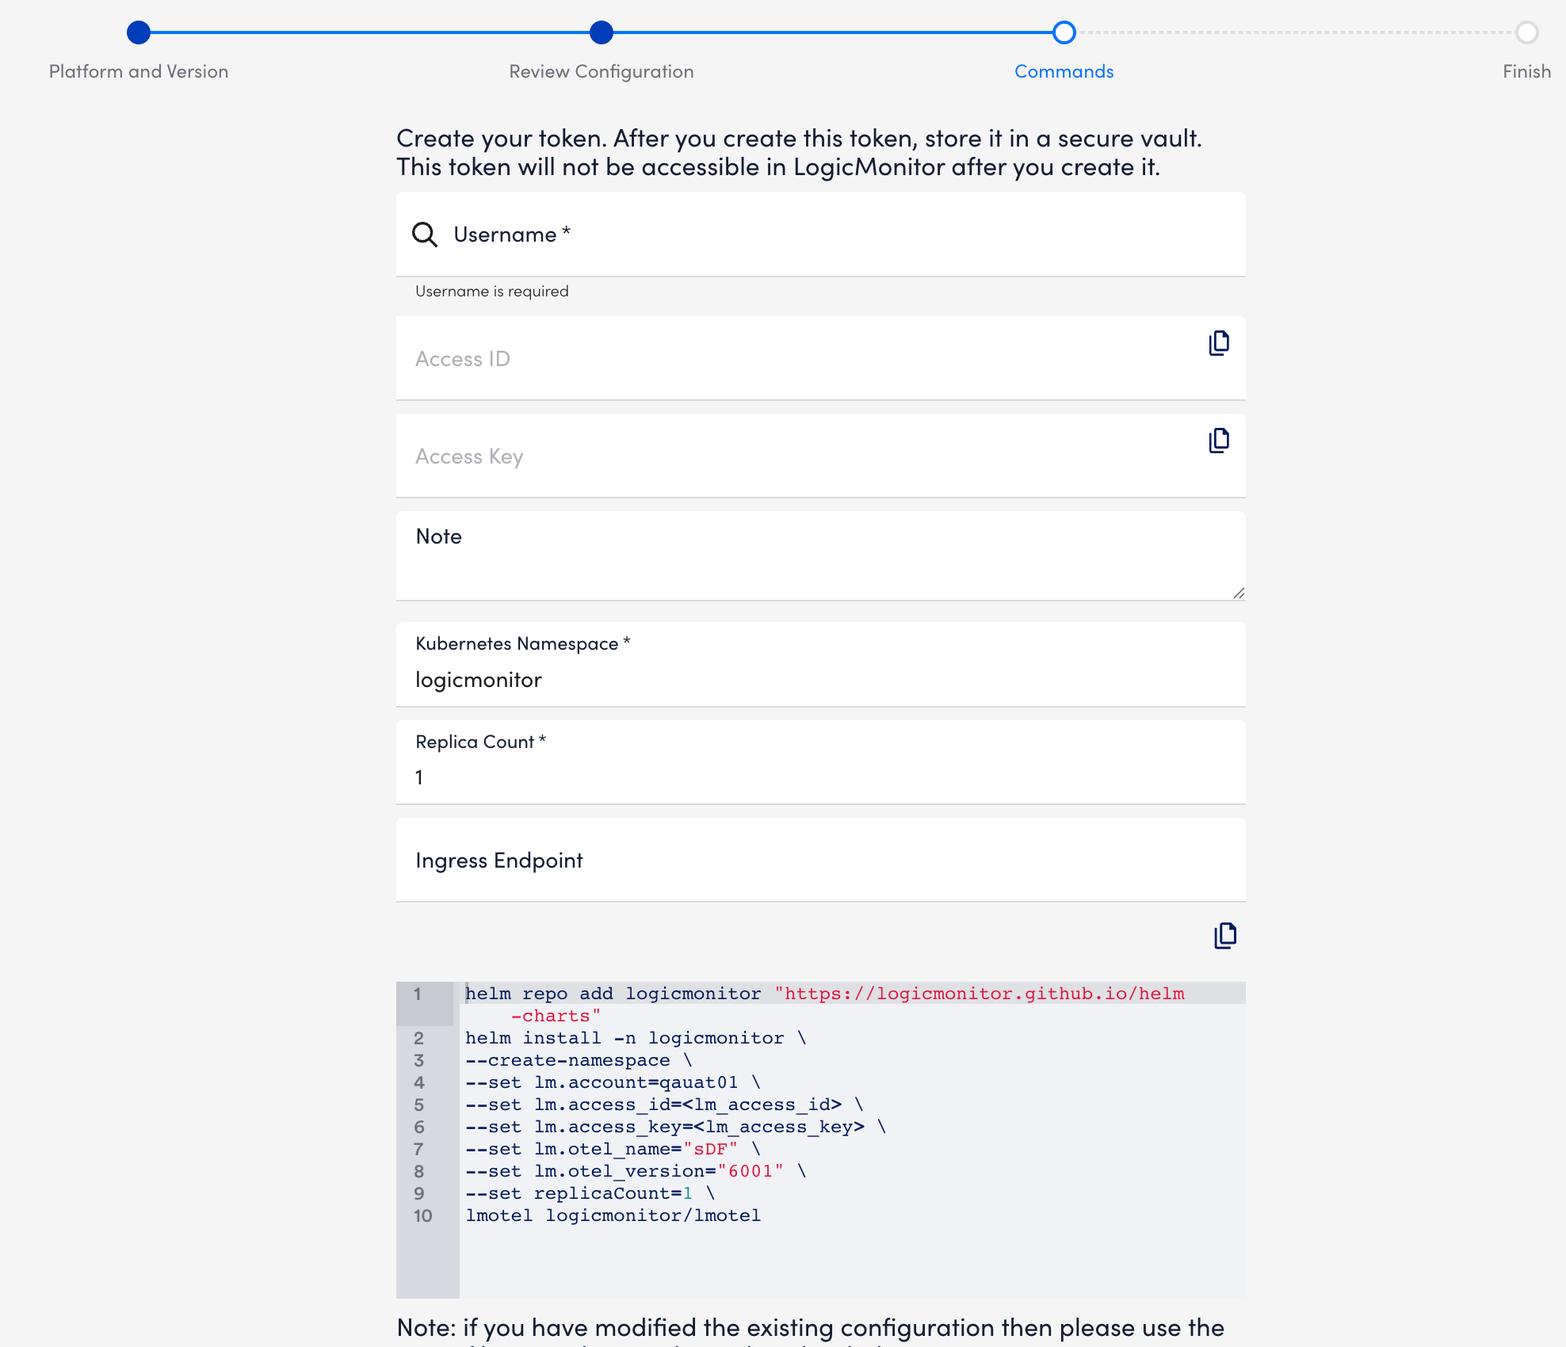This screenshot has width=1566, height=1347.
Task: Click the search icon in Username field
Action: pos(426,235)
